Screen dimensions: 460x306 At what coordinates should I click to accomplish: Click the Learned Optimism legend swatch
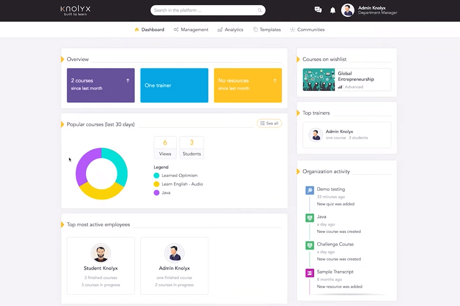coord(156,175)
